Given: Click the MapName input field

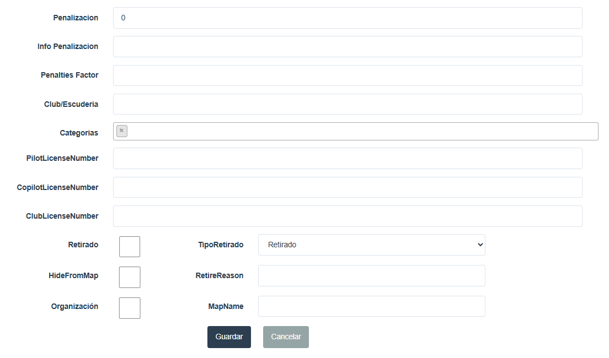Looking at the screenshot, I should click(x=371, y=306).
